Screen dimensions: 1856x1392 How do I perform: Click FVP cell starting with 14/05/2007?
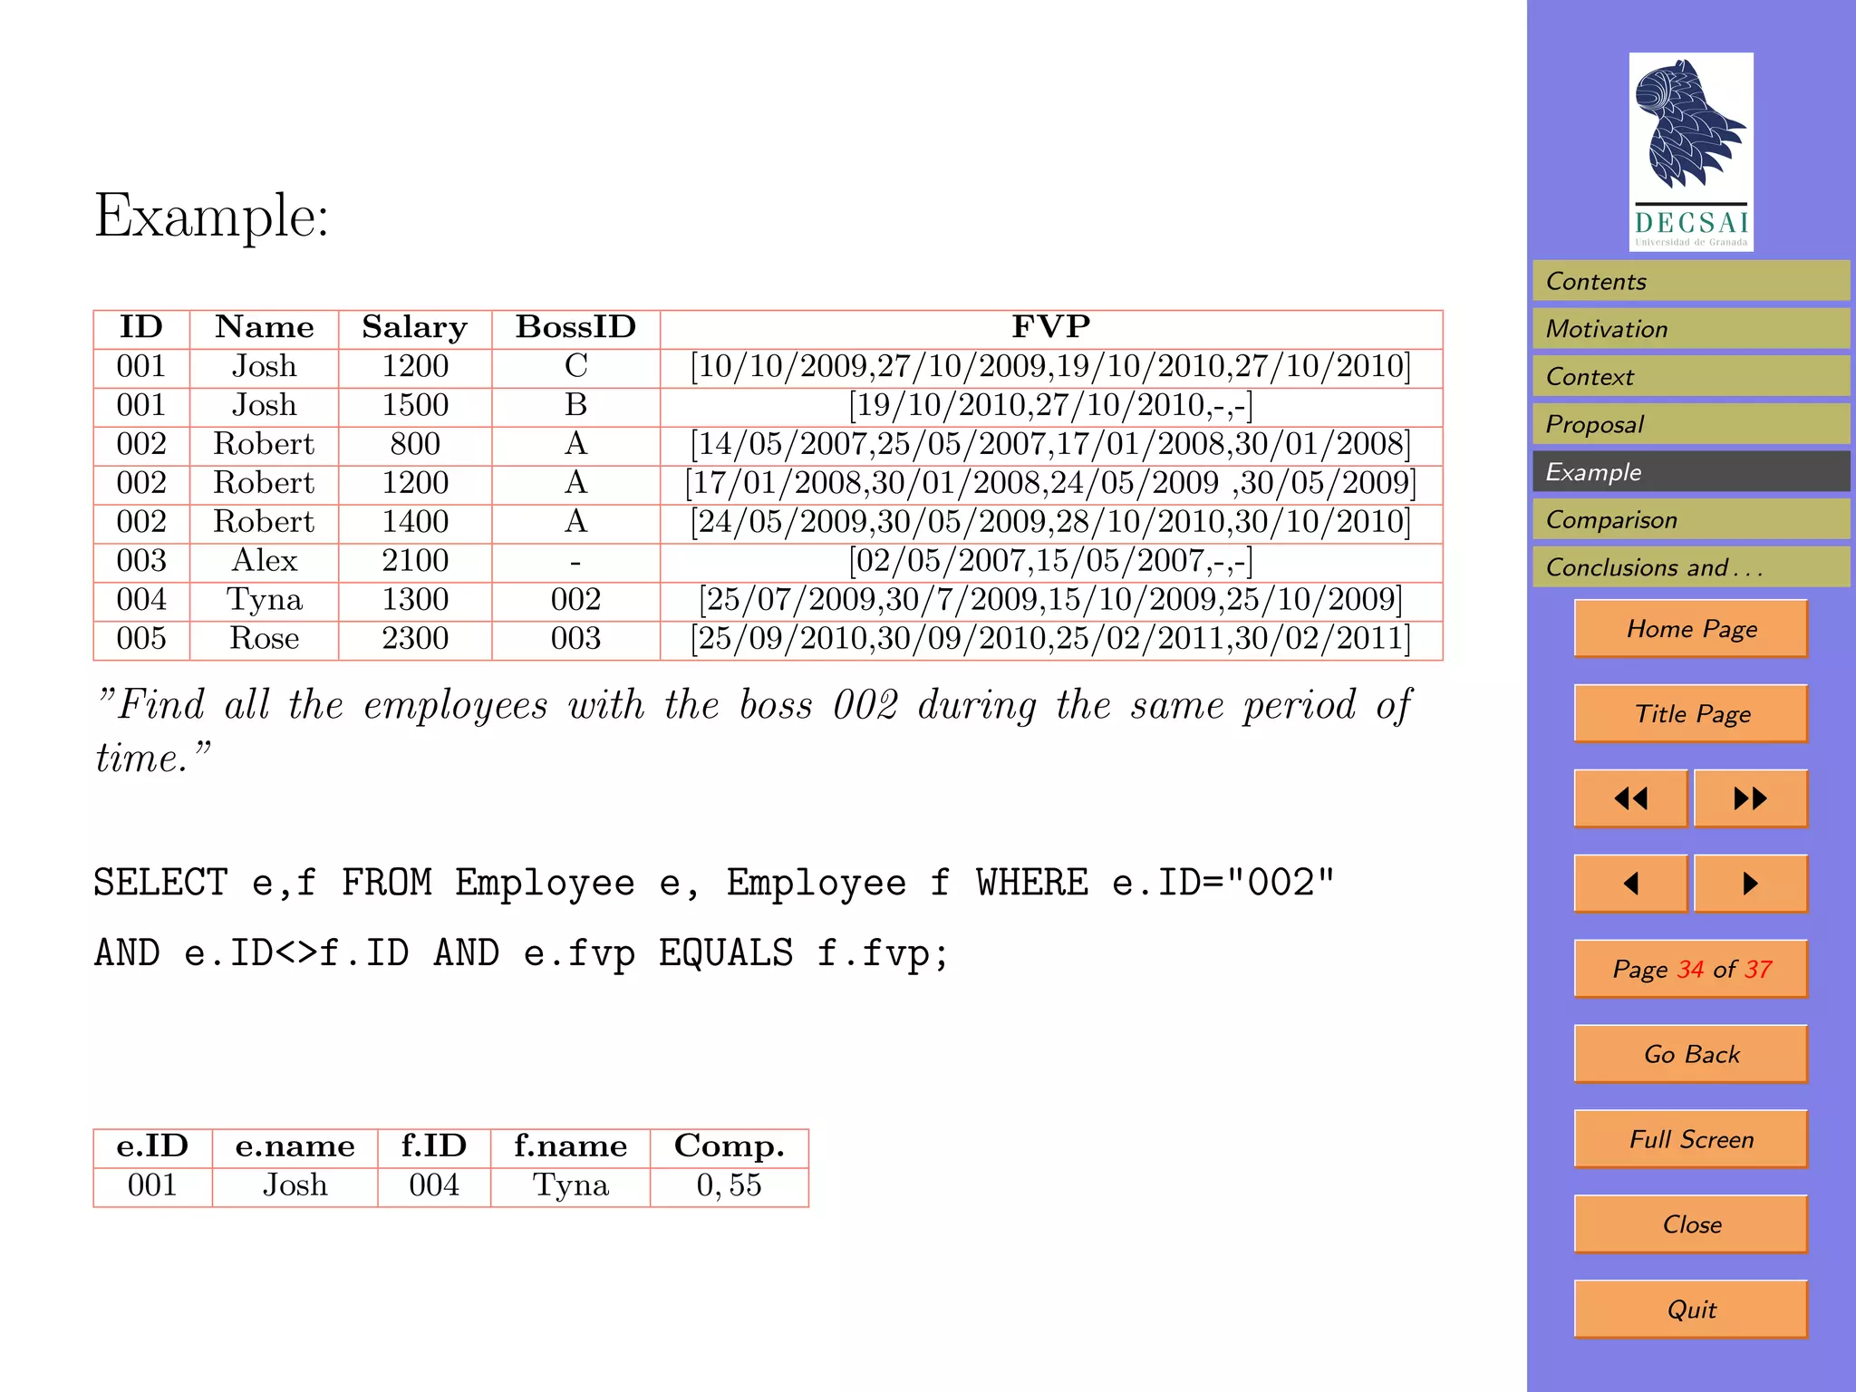[x=1051, y=444]
